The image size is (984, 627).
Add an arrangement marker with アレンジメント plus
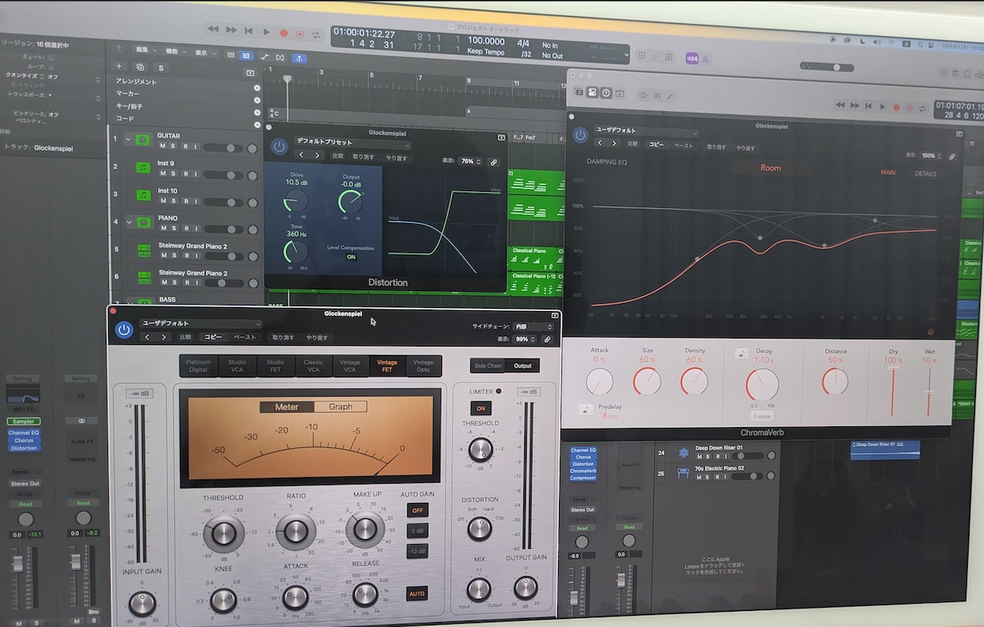pyautogui.click(x=256, y=88)
